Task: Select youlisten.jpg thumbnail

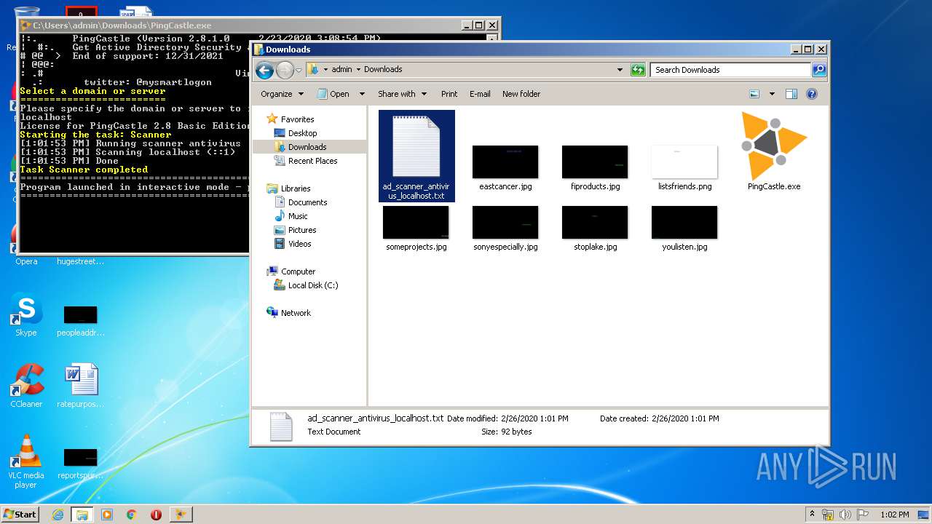Action: click(684, 222)
